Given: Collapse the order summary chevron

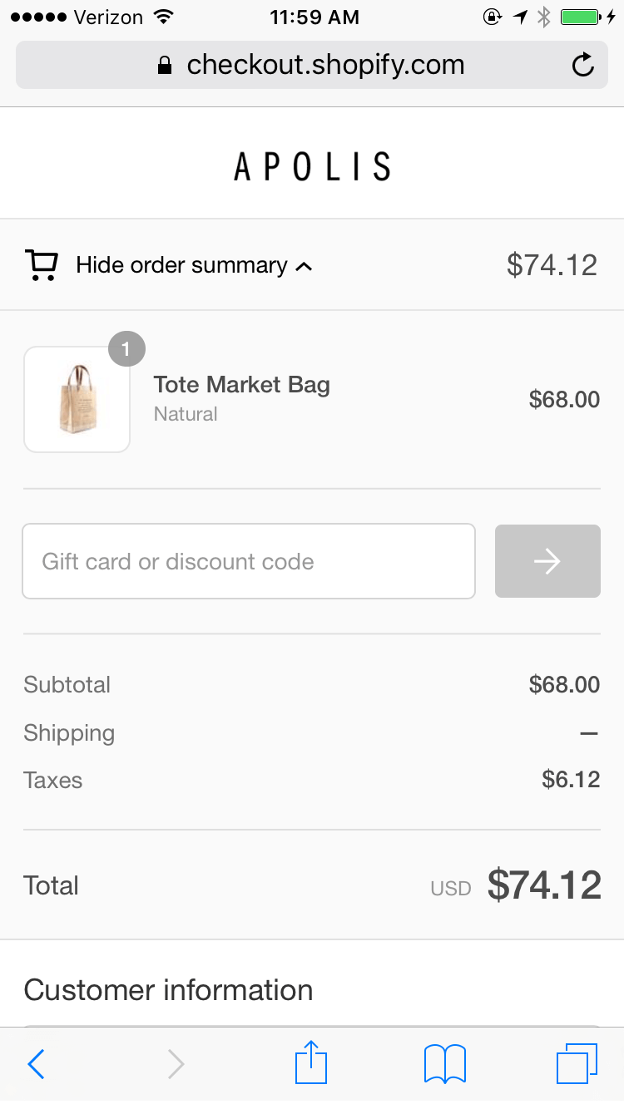Looking at the screenshot, I should [x=305, y=267].
